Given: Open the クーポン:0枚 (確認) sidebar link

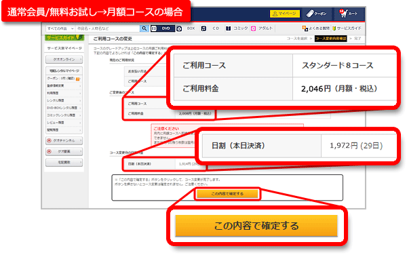Looking at the screenshot, I should click(61, 78).
